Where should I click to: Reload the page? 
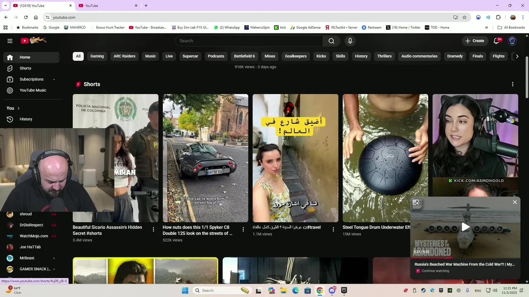coord(26,17)
